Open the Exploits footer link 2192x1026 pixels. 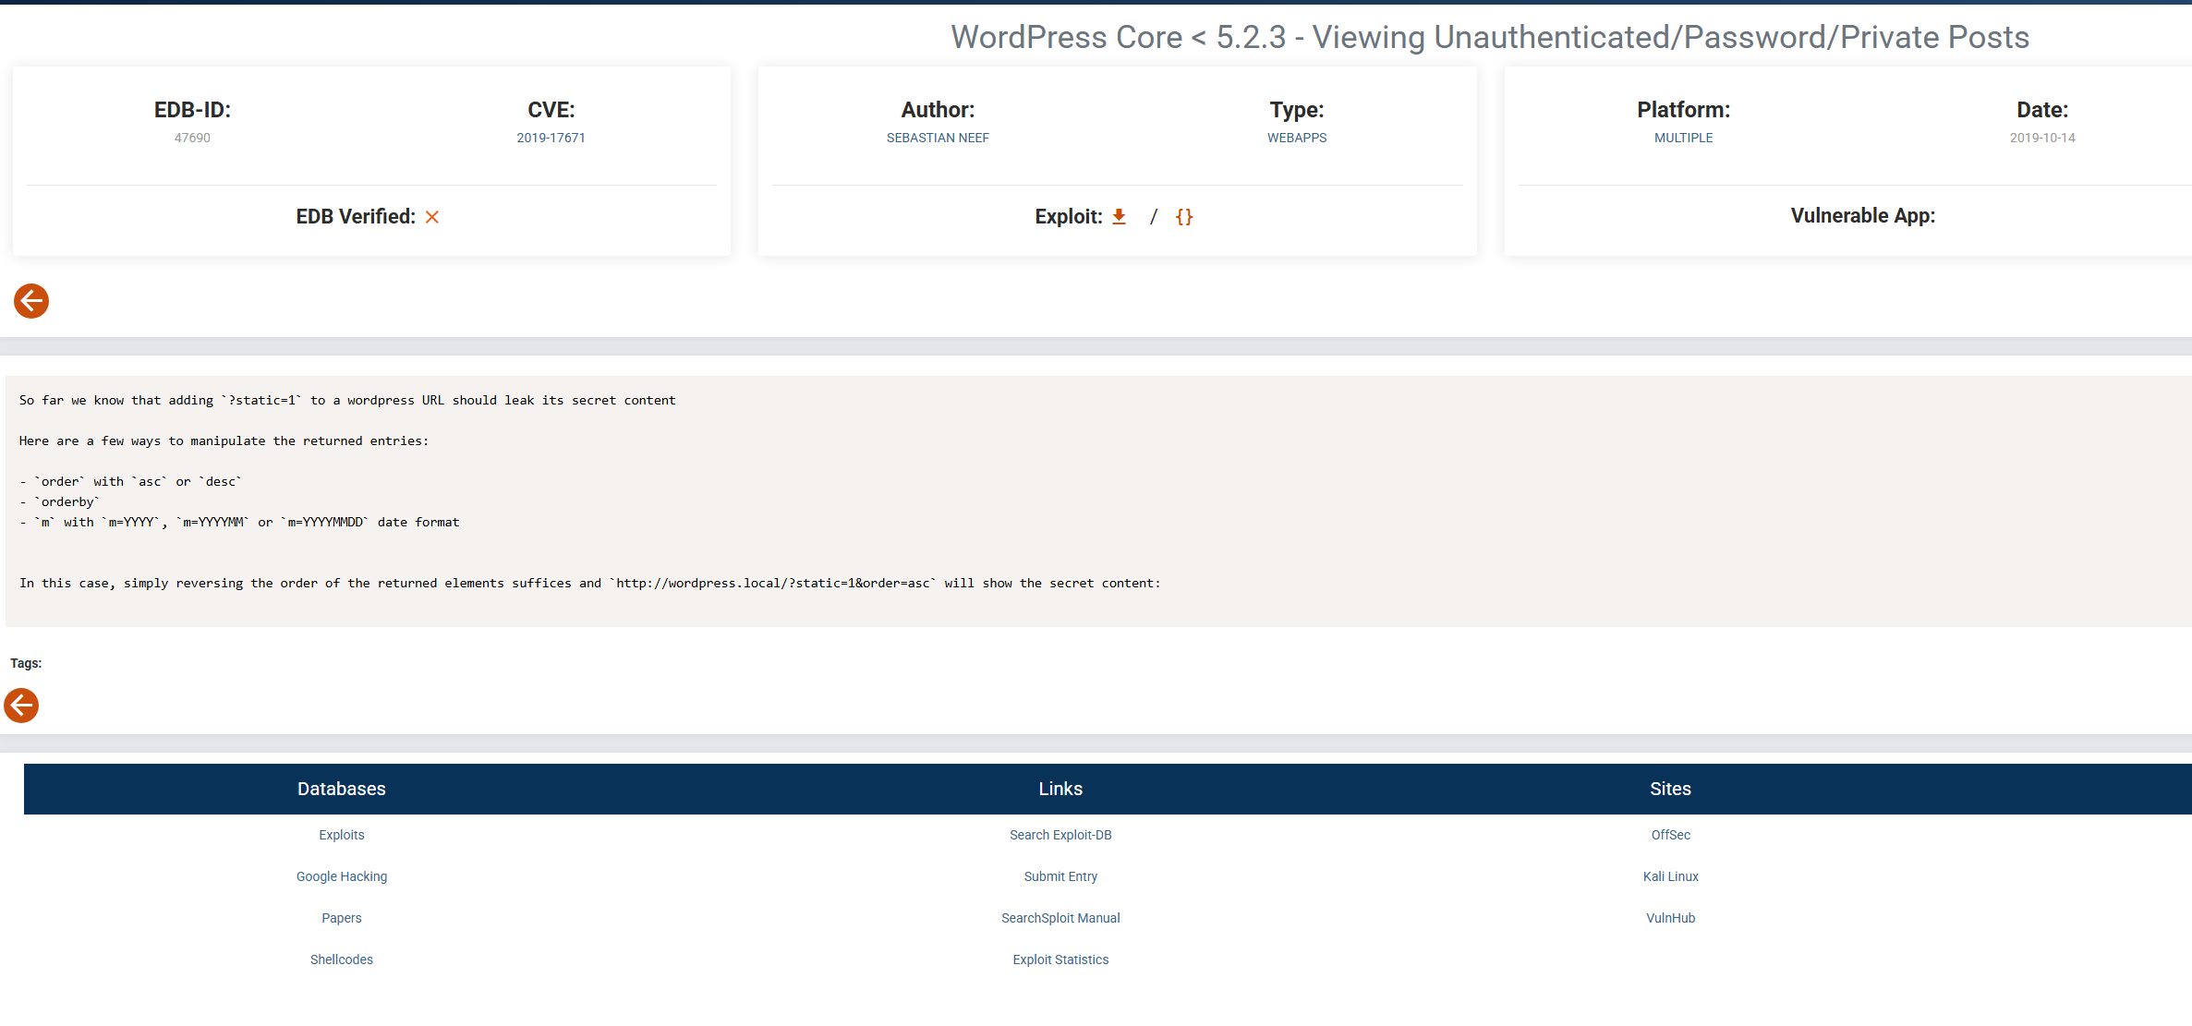(342, 835)
